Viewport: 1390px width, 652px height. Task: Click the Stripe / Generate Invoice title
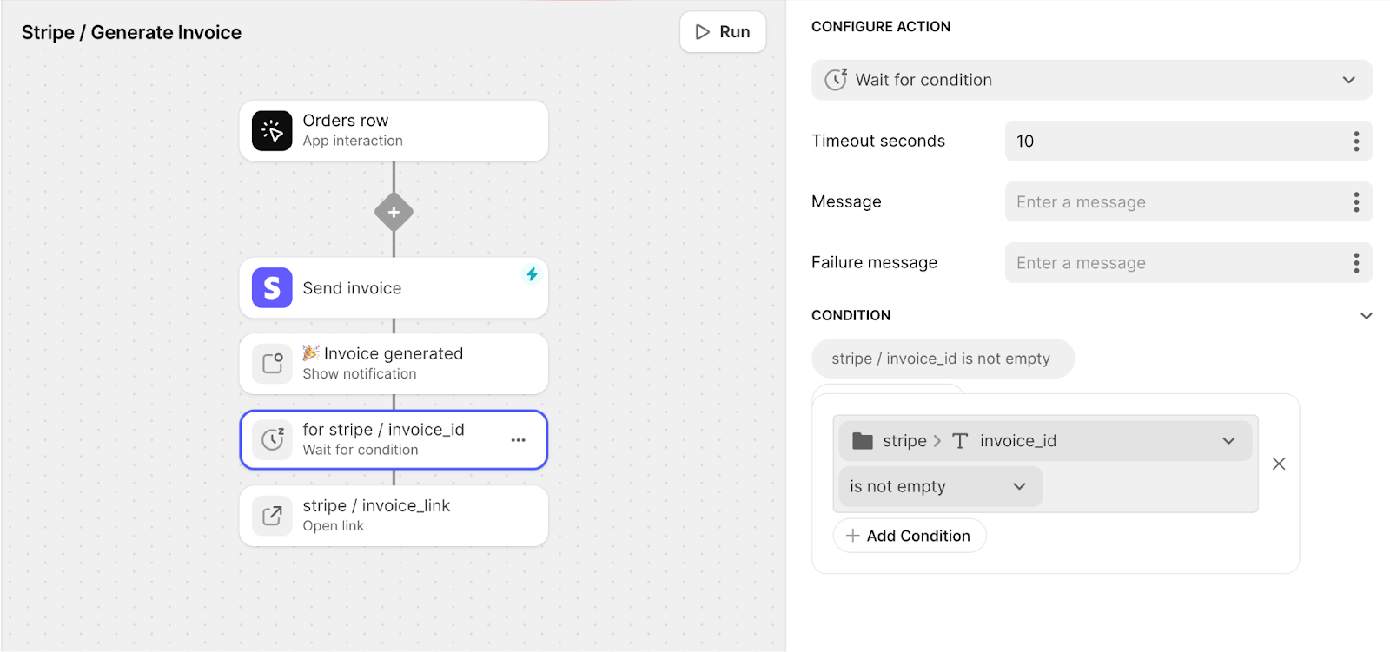(131, 32)
